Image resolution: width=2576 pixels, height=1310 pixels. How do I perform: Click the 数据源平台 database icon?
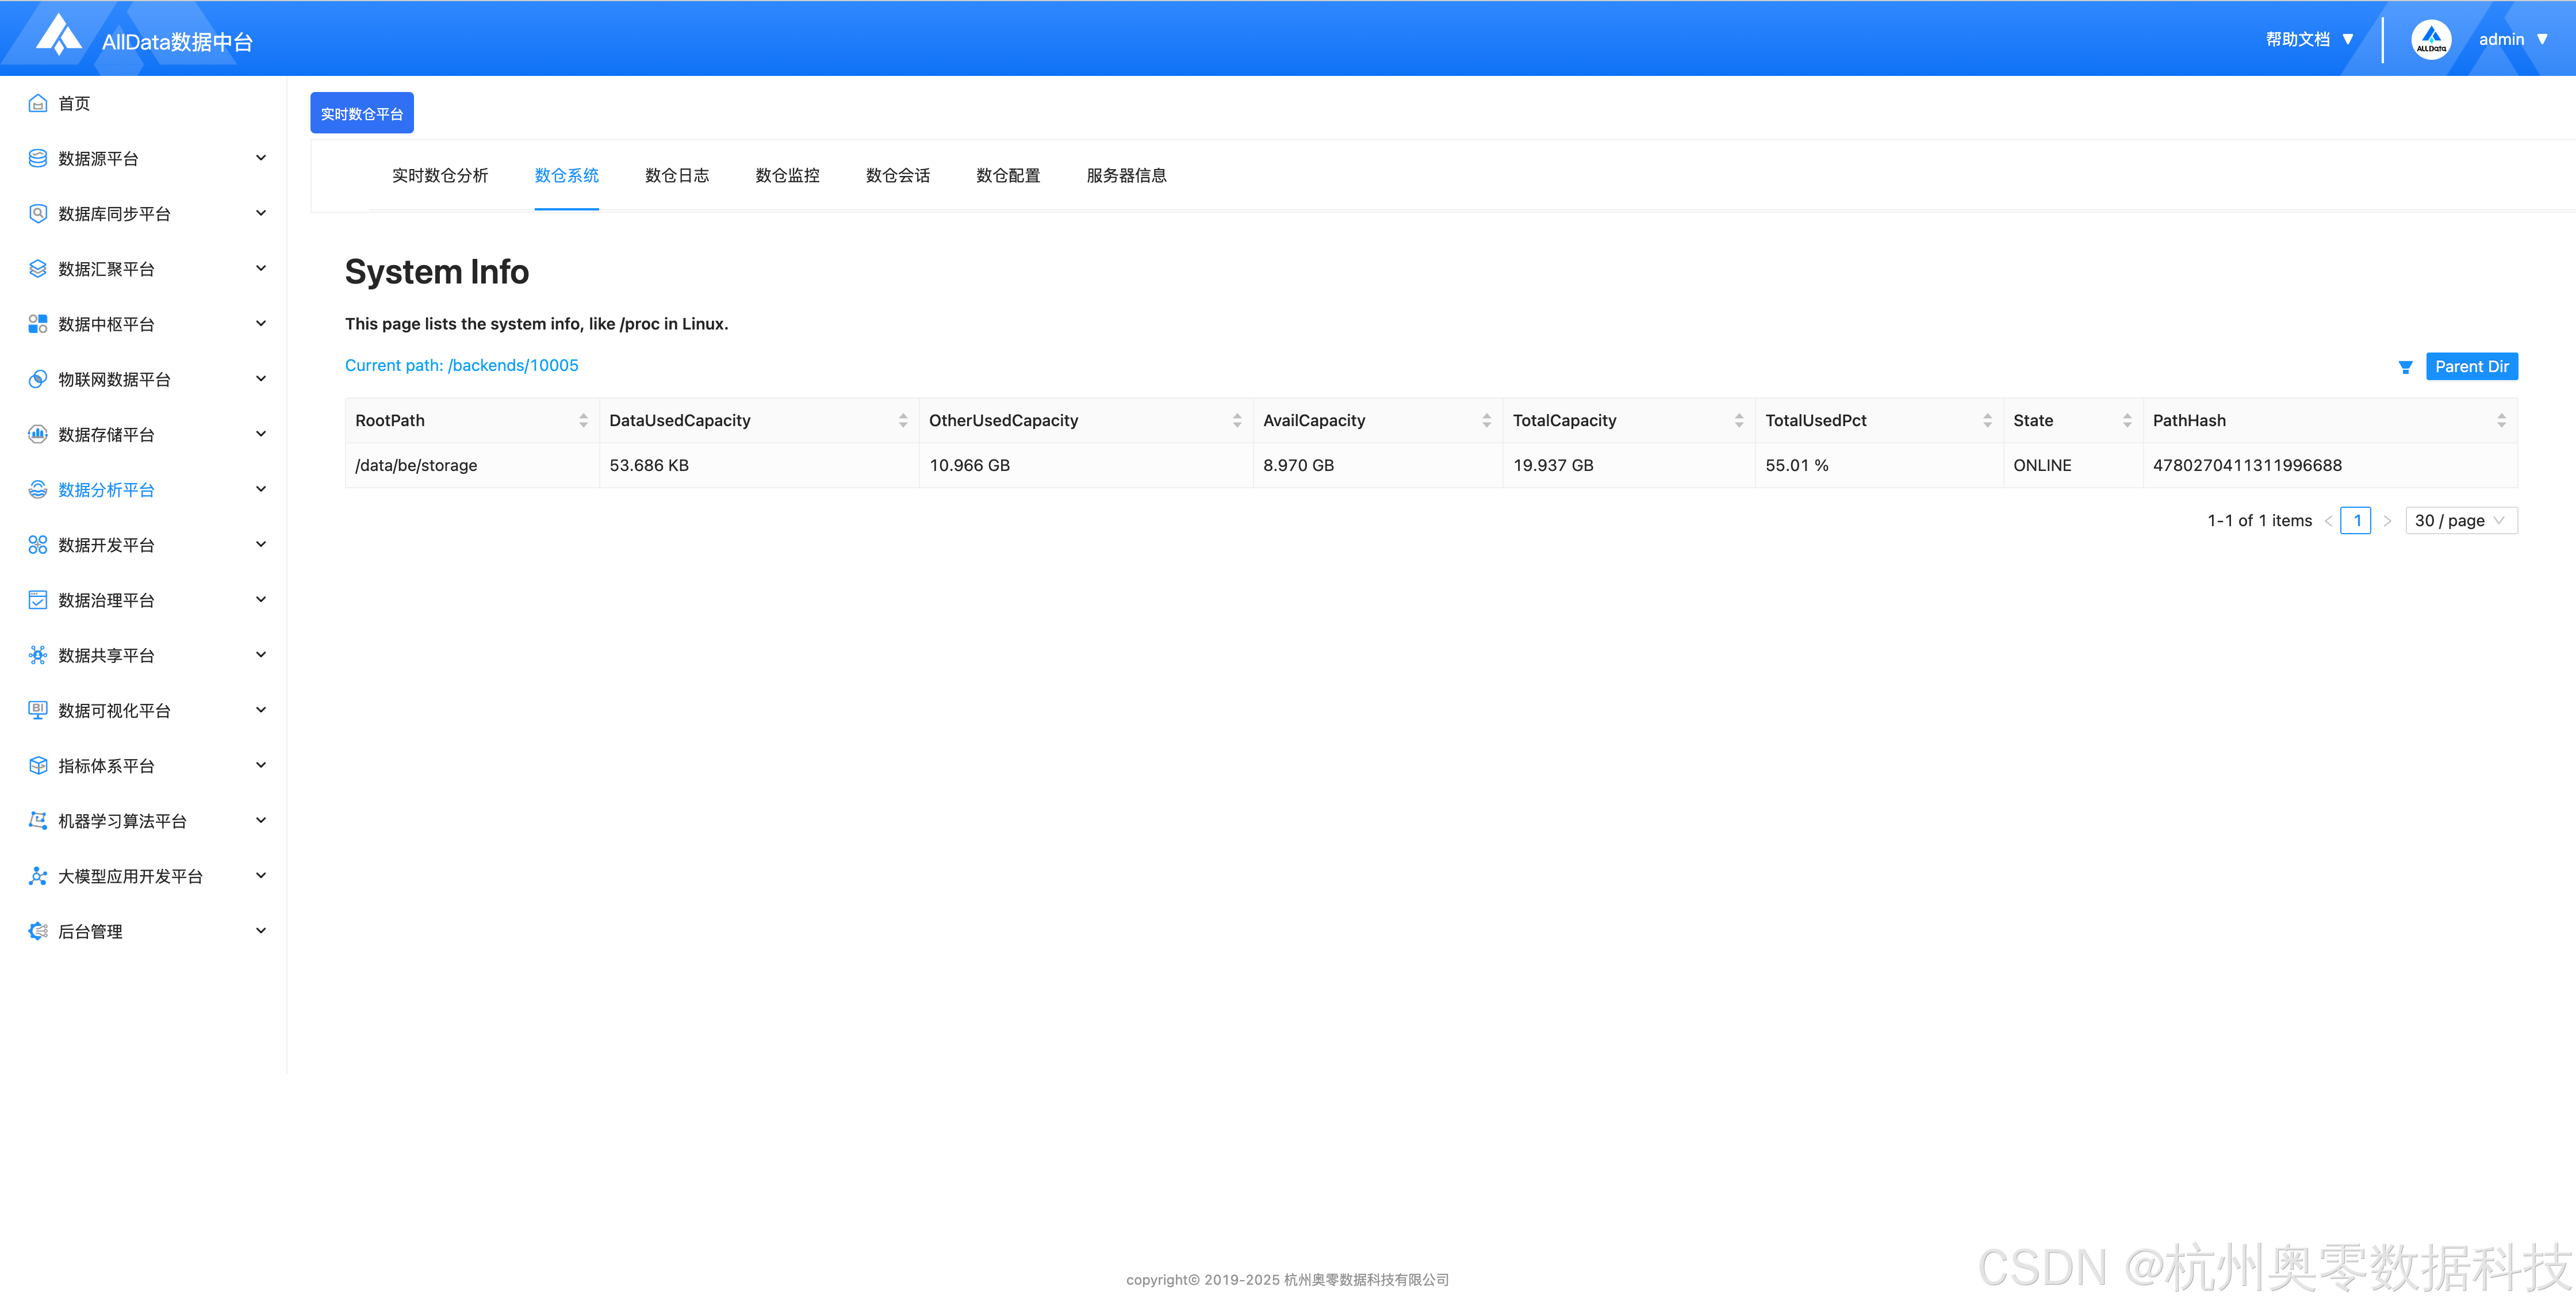click(x=38, y=158)
